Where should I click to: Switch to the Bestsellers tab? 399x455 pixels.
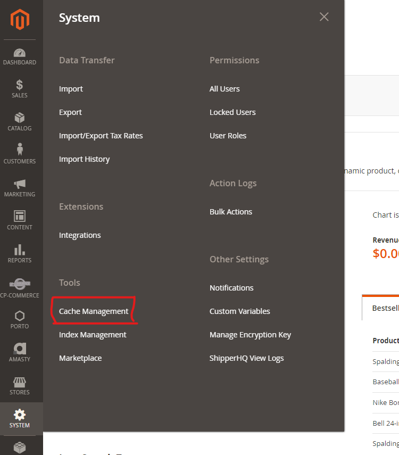[x=381, y=308]
